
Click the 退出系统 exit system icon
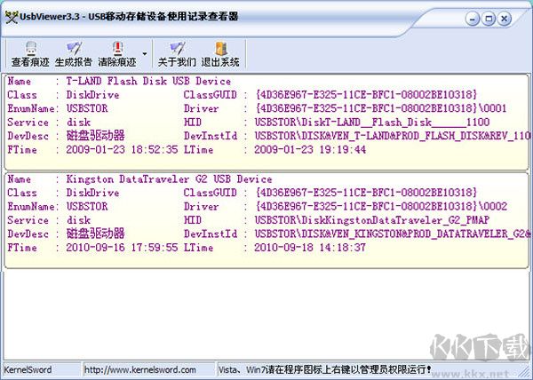(220, 54)
